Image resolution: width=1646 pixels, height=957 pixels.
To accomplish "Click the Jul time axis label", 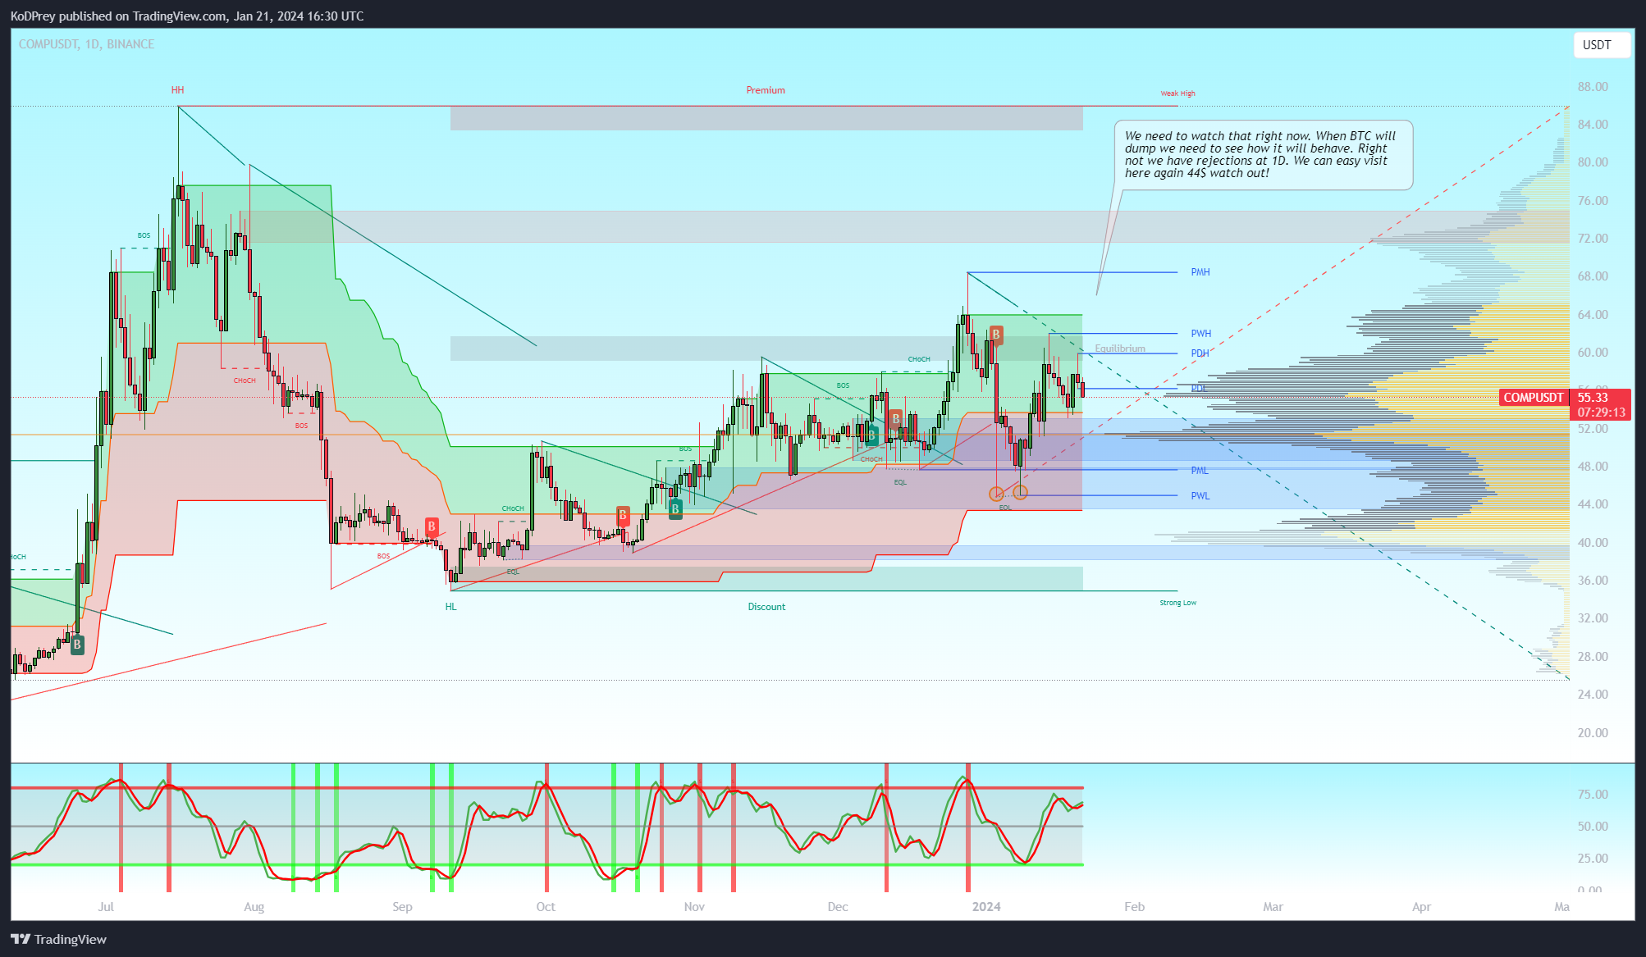I will pyautogui.click(x=106, y=907).
